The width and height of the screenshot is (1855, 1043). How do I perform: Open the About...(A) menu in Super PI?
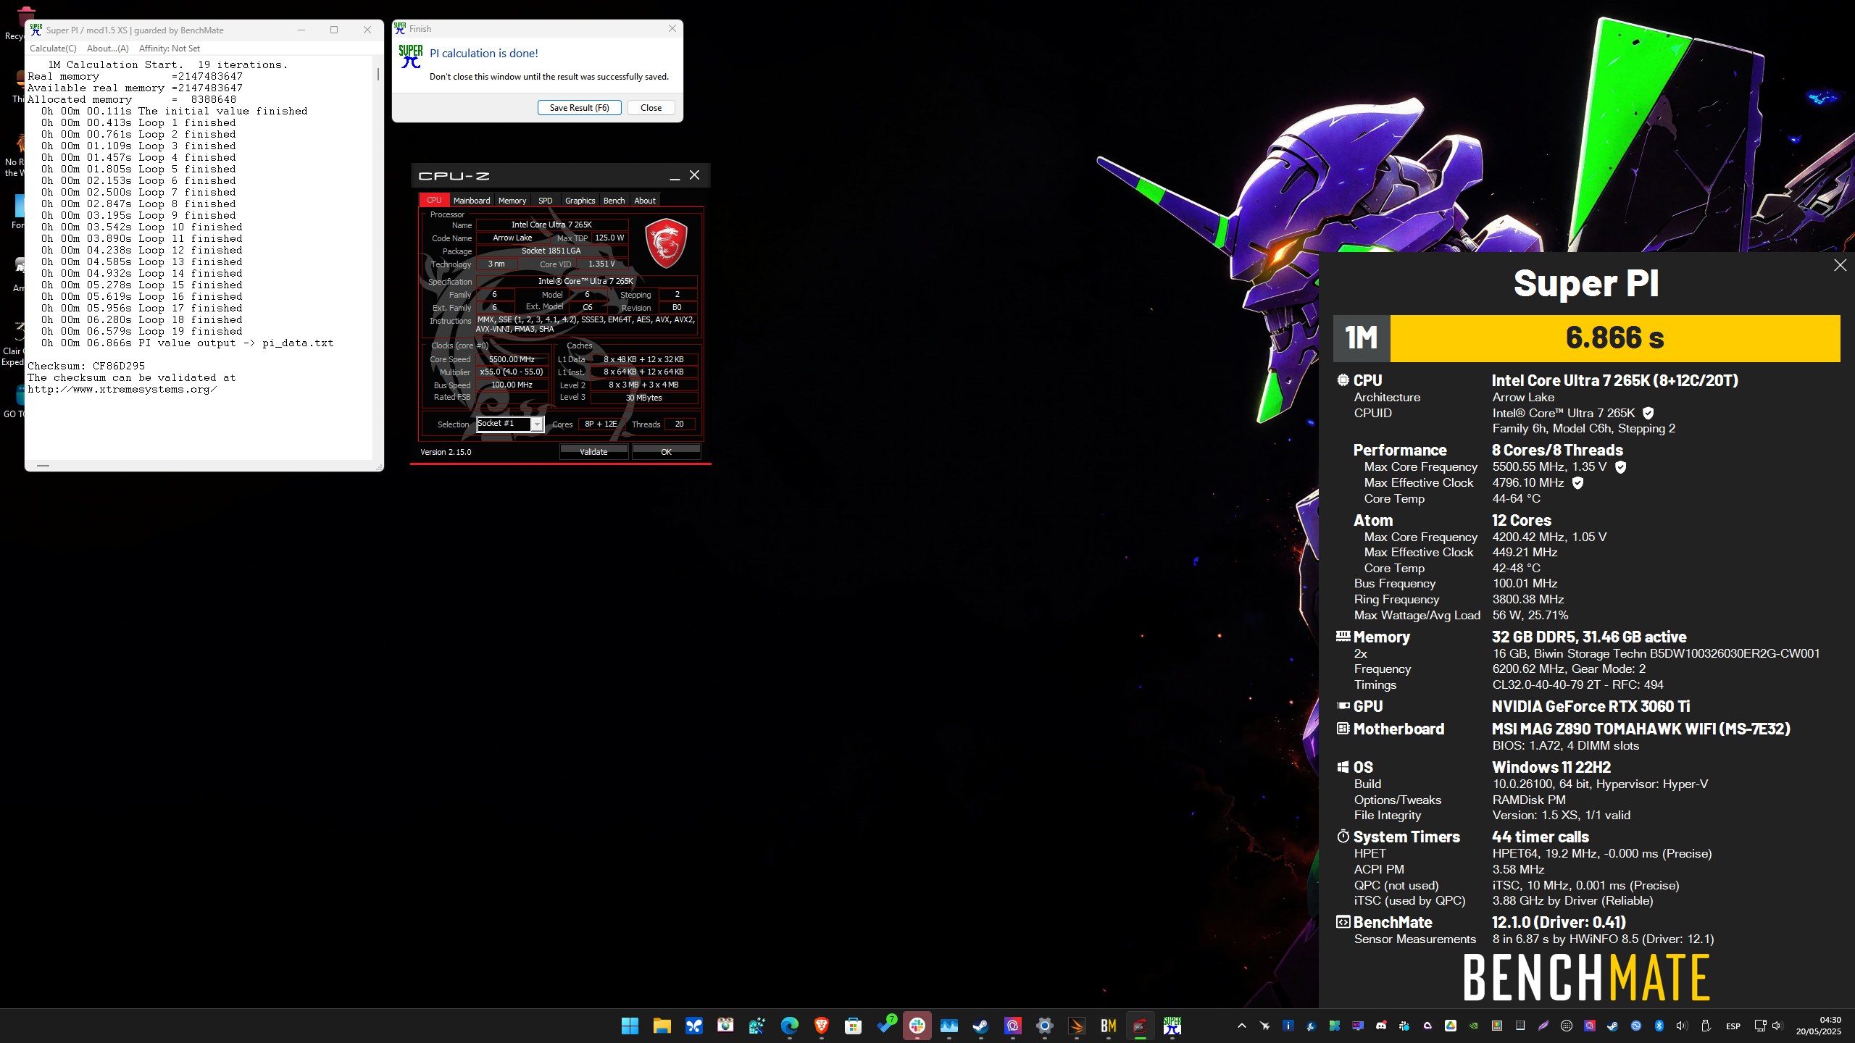pyautogui.click(x=107, y=49)
